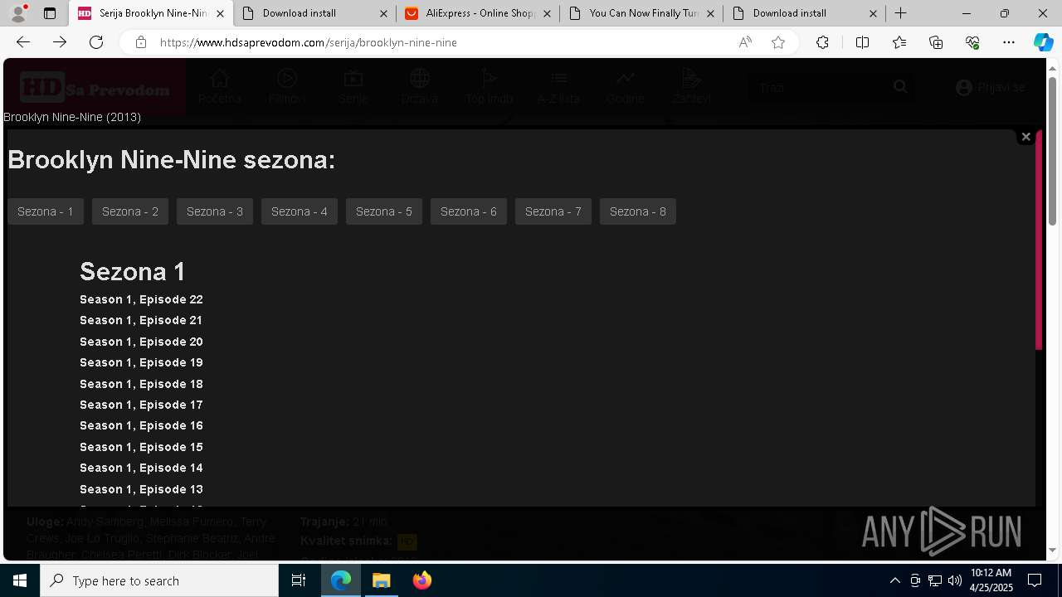This screenshot has height=597, width=1062.
Task: Close the AliExpress tab
Action: coord(546,13)
